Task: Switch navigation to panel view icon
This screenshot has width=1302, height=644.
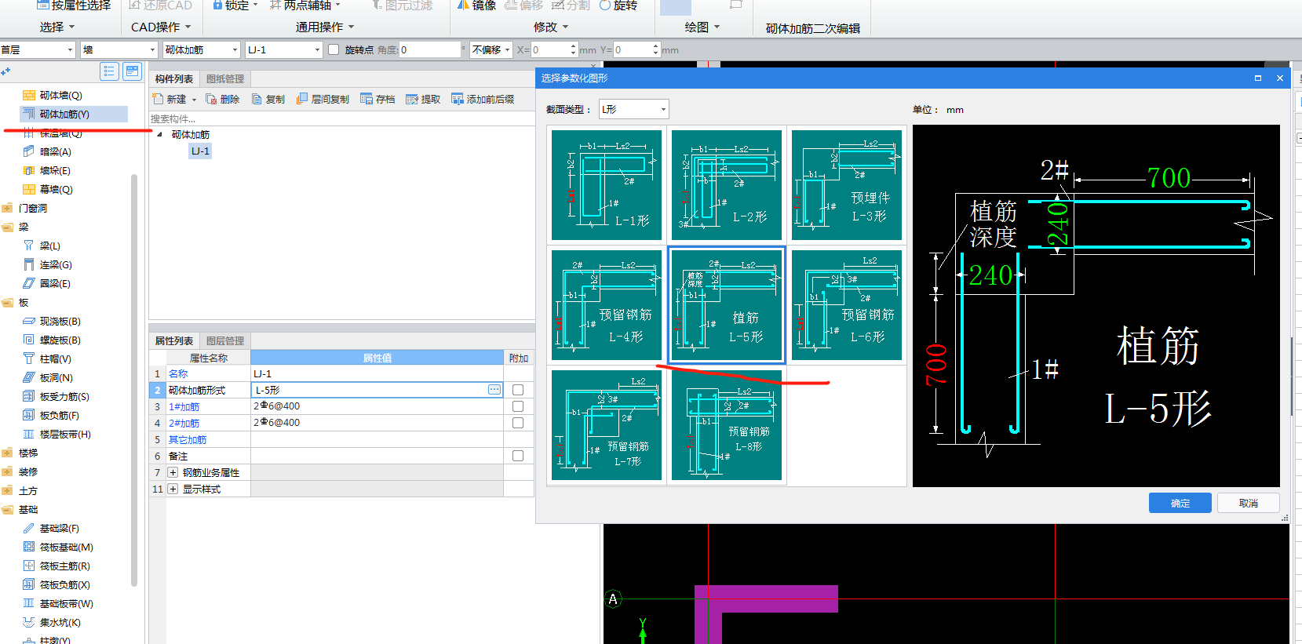Action: click(x=132, y=71)
